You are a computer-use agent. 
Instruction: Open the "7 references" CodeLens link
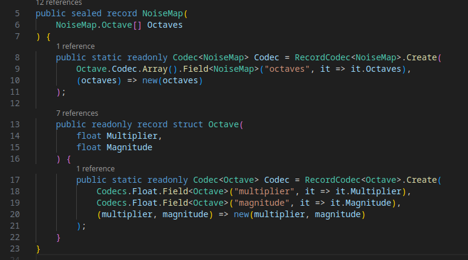point(76,113)
